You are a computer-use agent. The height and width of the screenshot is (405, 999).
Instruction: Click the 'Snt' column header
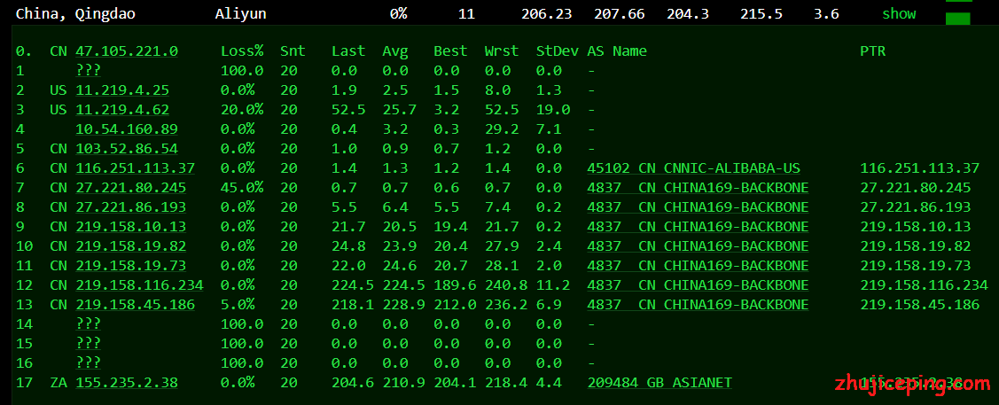tap(293, 51)
